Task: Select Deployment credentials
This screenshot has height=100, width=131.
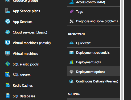Action: tap(93, 52)
